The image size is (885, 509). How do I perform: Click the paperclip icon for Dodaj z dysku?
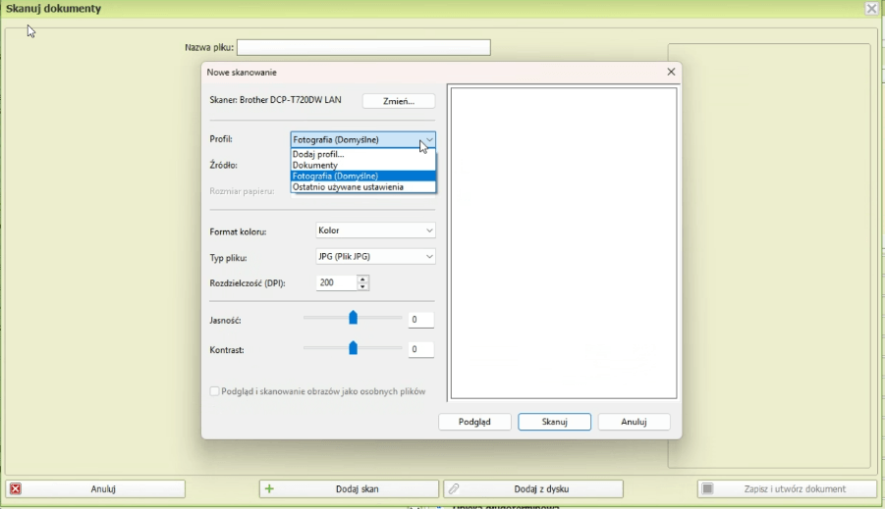pos(453,488)
